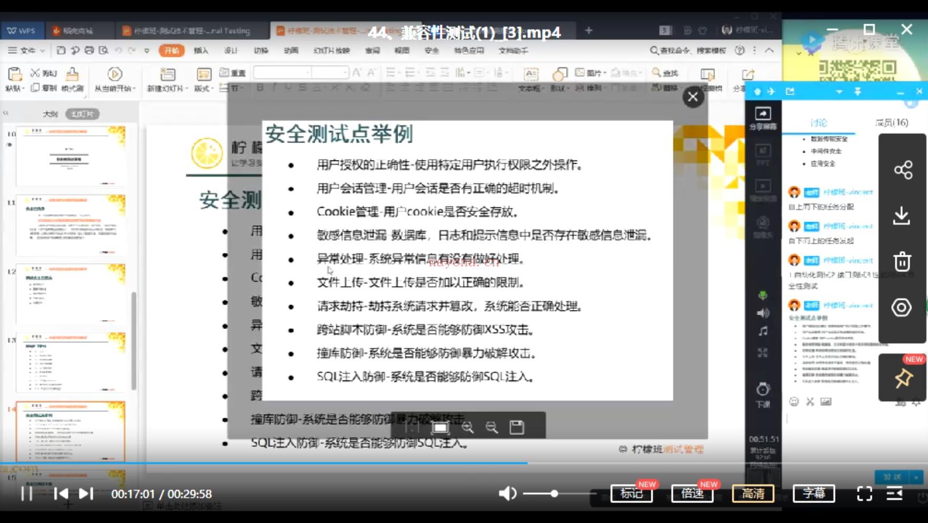Save the previewed image
This screenshot has height=523, width=928.
pyautogui.click(x=517, y=427)
